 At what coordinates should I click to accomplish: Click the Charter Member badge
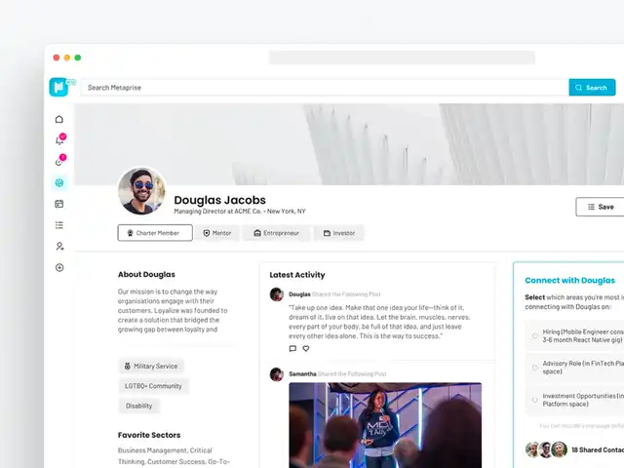coord(155,233)
